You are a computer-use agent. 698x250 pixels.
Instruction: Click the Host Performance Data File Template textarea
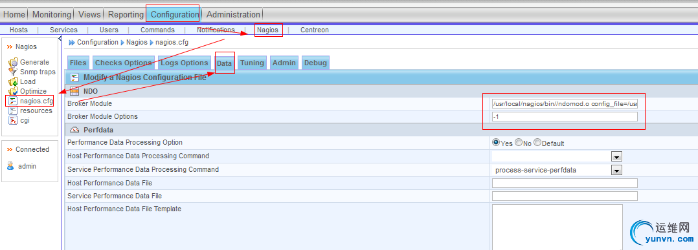[x=557, y=227]
